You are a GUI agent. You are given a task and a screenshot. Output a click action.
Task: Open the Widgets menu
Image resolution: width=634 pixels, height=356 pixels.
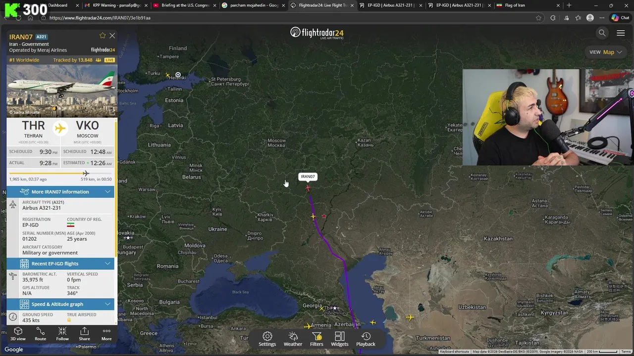[340, 339]
